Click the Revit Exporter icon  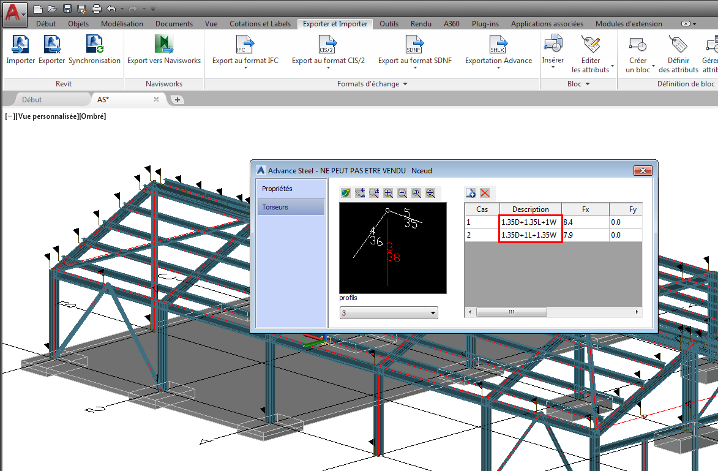click(52, 45)
